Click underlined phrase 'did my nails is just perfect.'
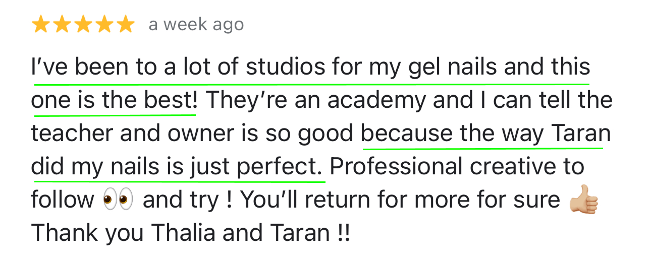This screenshot has width=651, height=264. 178,167
